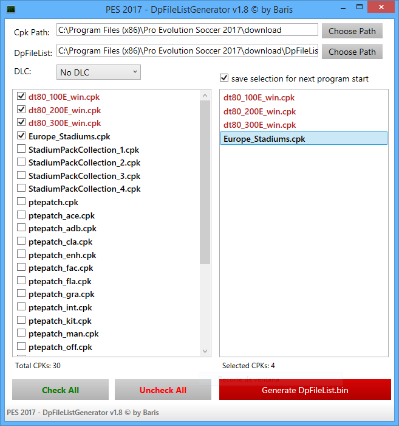The width and height of the screenshot is (399, 426).
Task: Click the Selected CPKs: 4 label
Action: (x=248, y=365)
